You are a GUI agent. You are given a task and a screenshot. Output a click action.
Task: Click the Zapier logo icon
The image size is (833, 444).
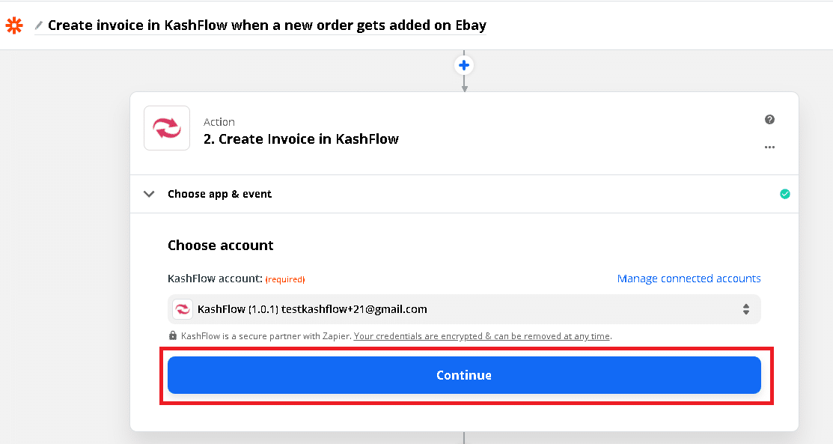(14, 25)
